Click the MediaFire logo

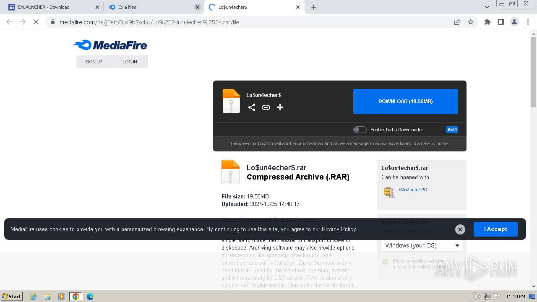110,45
